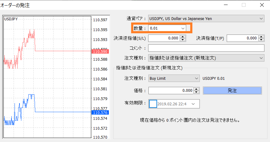Increase 価格 with the up arrow

coord(196,89)
